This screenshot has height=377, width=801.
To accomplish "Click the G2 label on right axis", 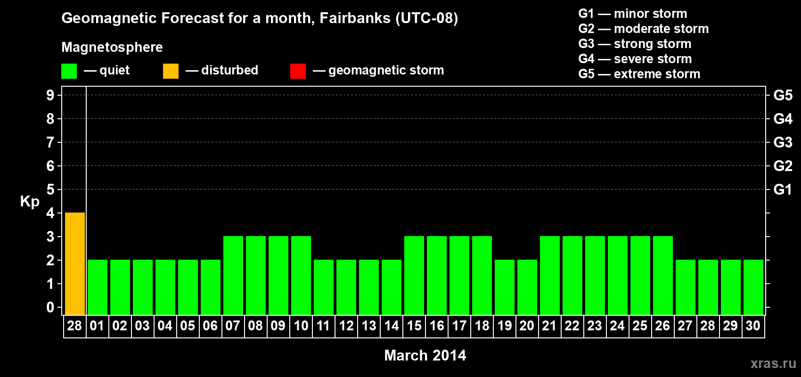I will point(783,166).
